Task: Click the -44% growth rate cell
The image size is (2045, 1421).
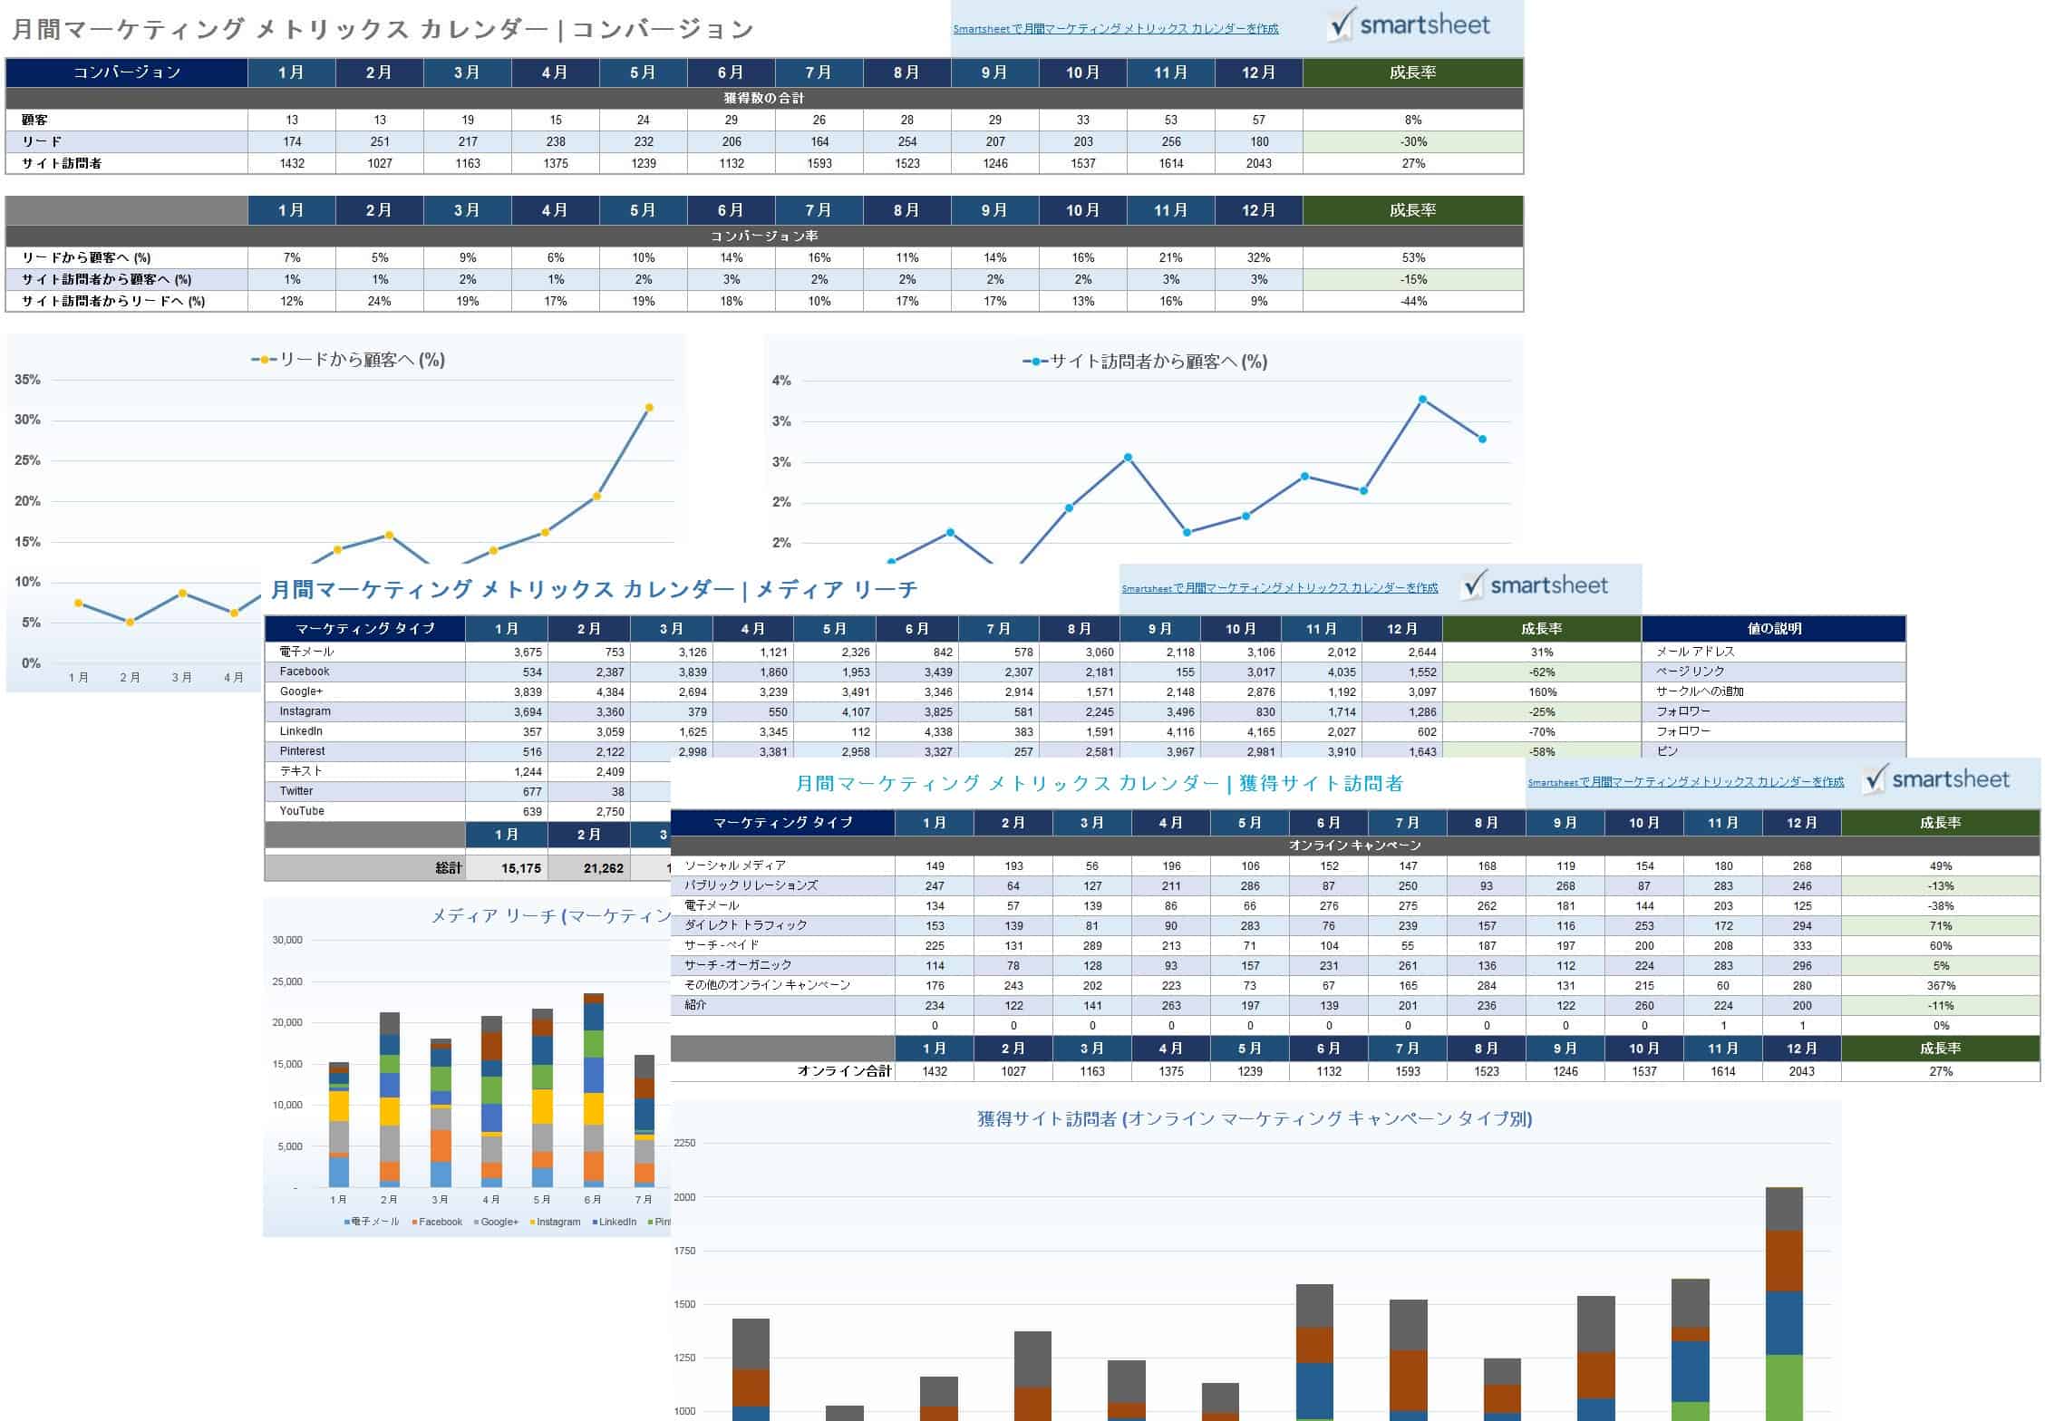Action: [1413, 301]
